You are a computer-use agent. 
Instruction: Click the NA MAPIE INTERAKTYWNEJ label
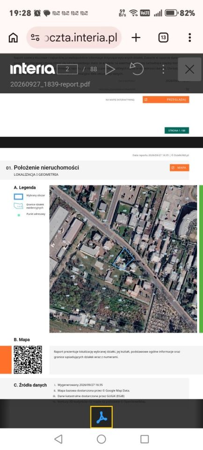[x=120, y=100]
